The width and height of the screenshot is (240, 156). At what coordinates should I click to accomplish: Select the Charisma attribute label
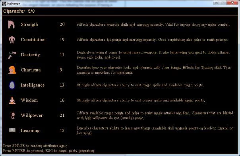point(31,70)
